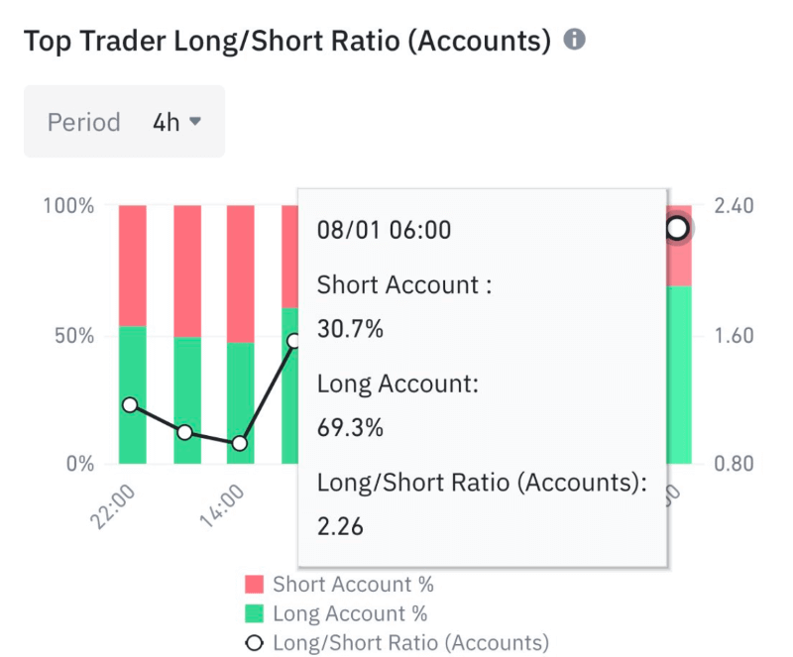Open the Period 4h dropdown
Screen dimensions: 793x657
click(124, 122)
